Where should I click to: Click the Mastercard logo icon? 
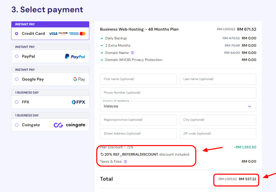click(x=82, y=34)
